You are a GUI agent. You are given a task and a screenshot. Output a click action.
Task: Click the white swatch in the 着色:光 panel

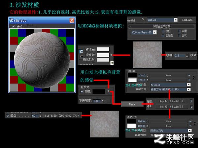pyautogui.click(x=131, y=126)
